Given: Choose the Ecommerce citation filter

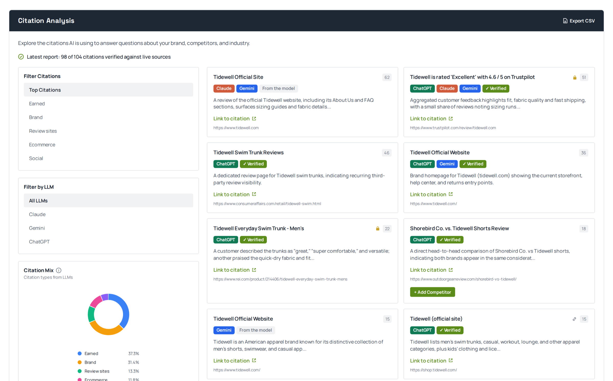Looking at the screenshot, I should (108, 144).
